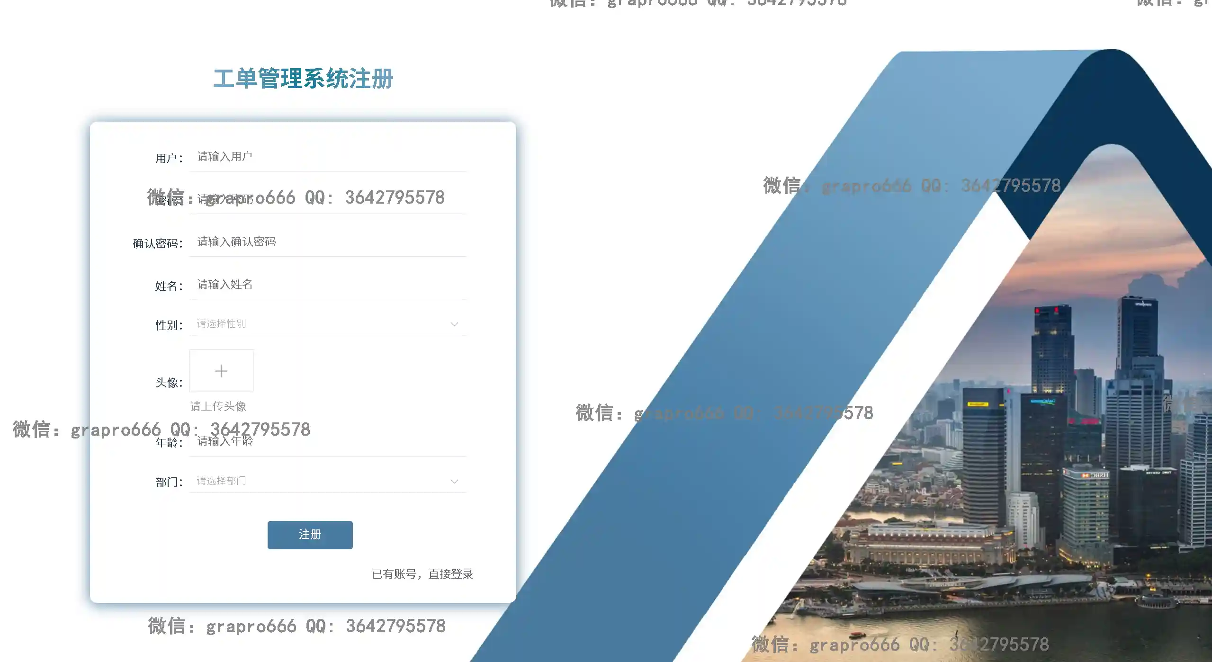Click the 请输入年龄 age input
The width and height of the screenshot is (1212, 662).
tap(327, 441)
